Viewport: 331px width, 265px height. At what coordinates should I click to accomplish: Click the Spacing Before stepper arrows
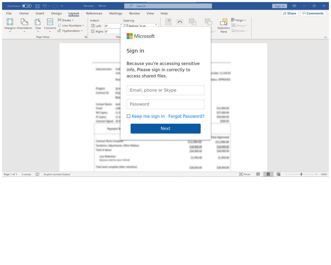coord(156,25)
